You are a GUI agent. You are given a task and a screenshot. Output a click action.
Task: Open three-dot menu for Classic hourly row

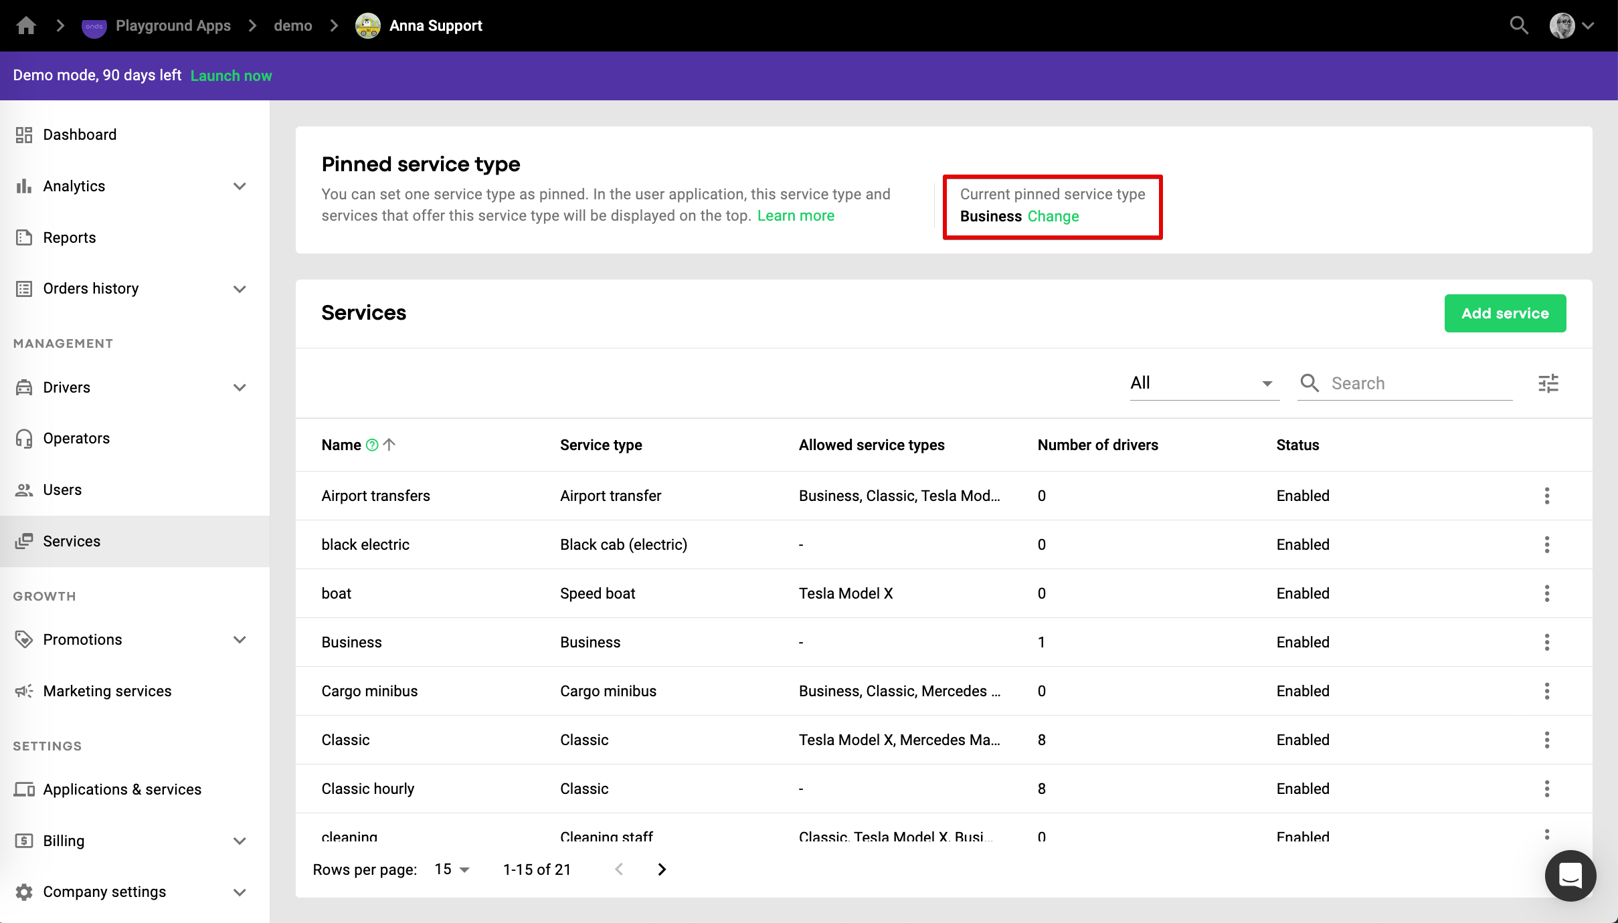(1546, 789)
